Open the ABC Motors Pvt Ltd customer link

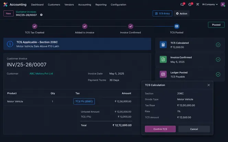click(x=41, y=74)
